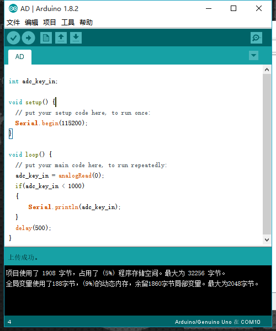Click the console output message area
Image resolution: width=276 pixels, height=331 pixels.
138,290
